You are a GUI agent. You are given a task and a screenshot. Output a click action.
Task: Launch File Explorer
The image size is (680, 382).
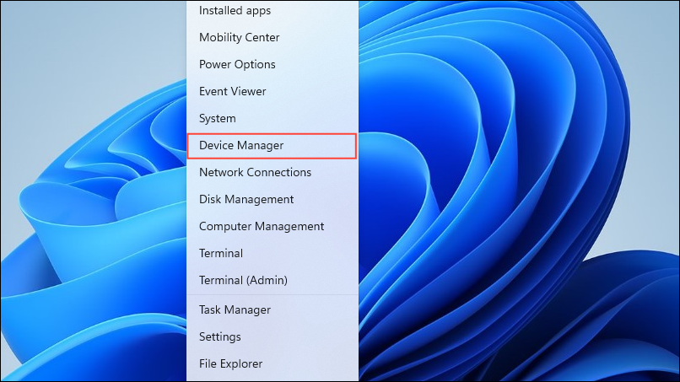click(x=273, y=363)
